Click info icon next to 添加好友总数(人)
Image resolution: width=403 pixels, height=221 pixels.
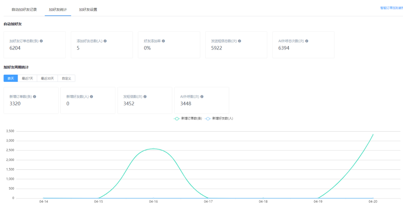[105, 41]
